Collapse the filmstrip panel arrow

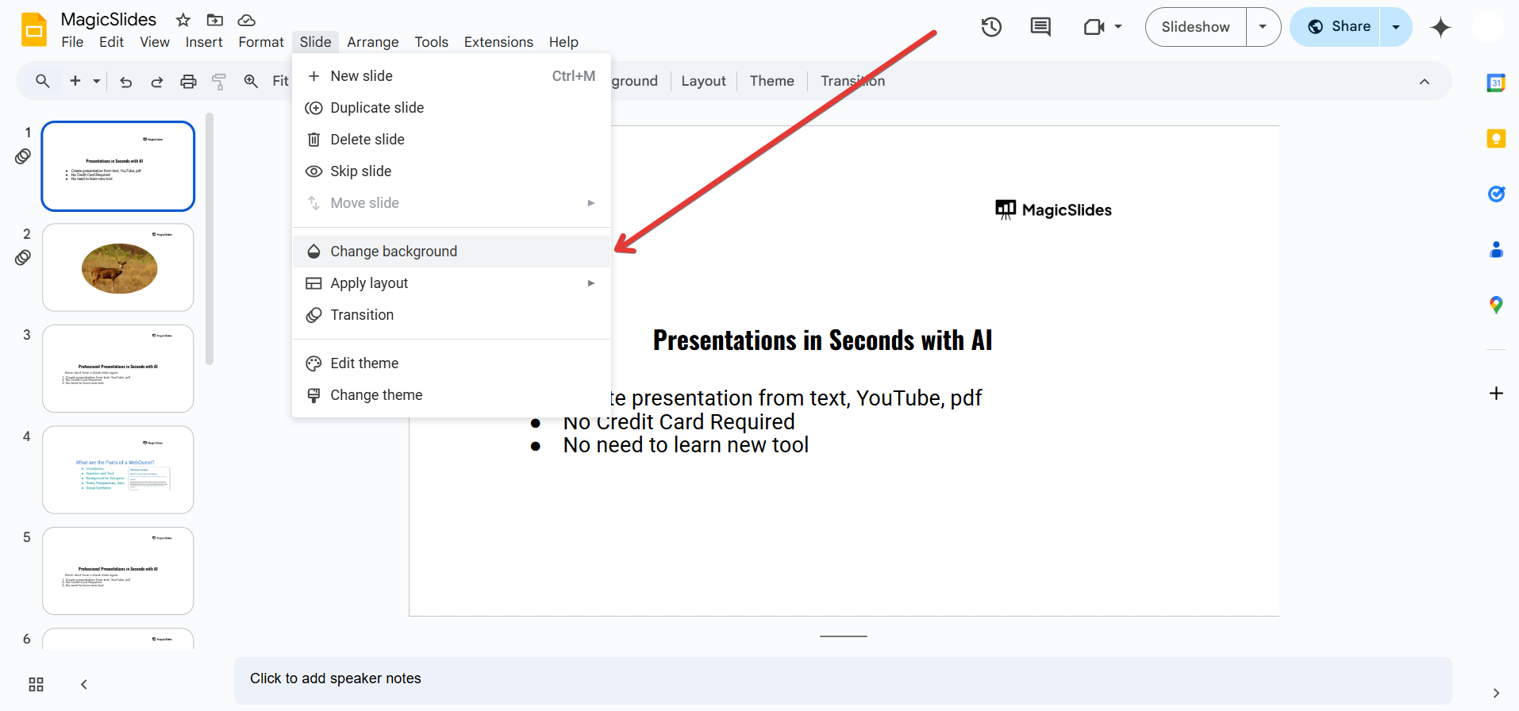pos(84,684)
